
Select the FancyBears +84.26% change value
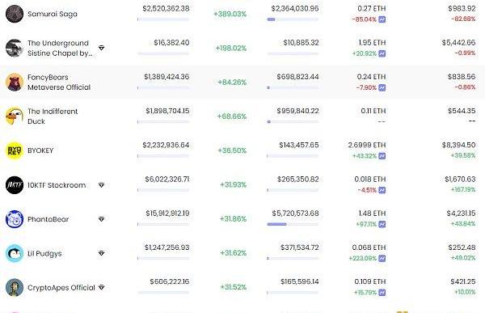point(232,82)
